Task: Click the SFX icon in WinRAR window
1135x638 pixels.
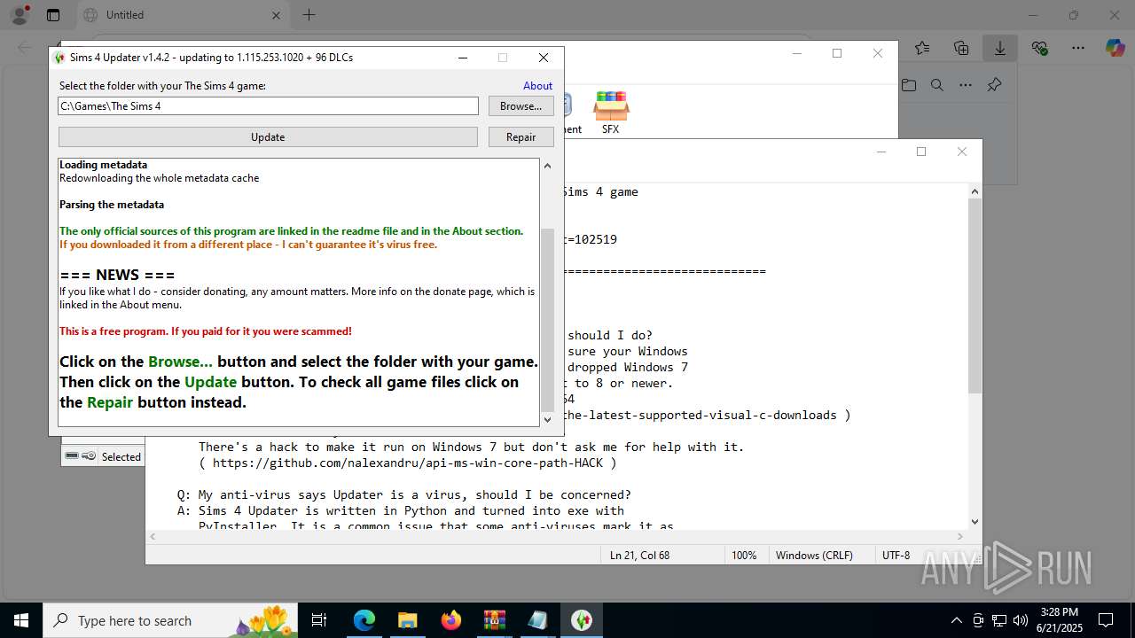Action: click(x=611, y=113)
